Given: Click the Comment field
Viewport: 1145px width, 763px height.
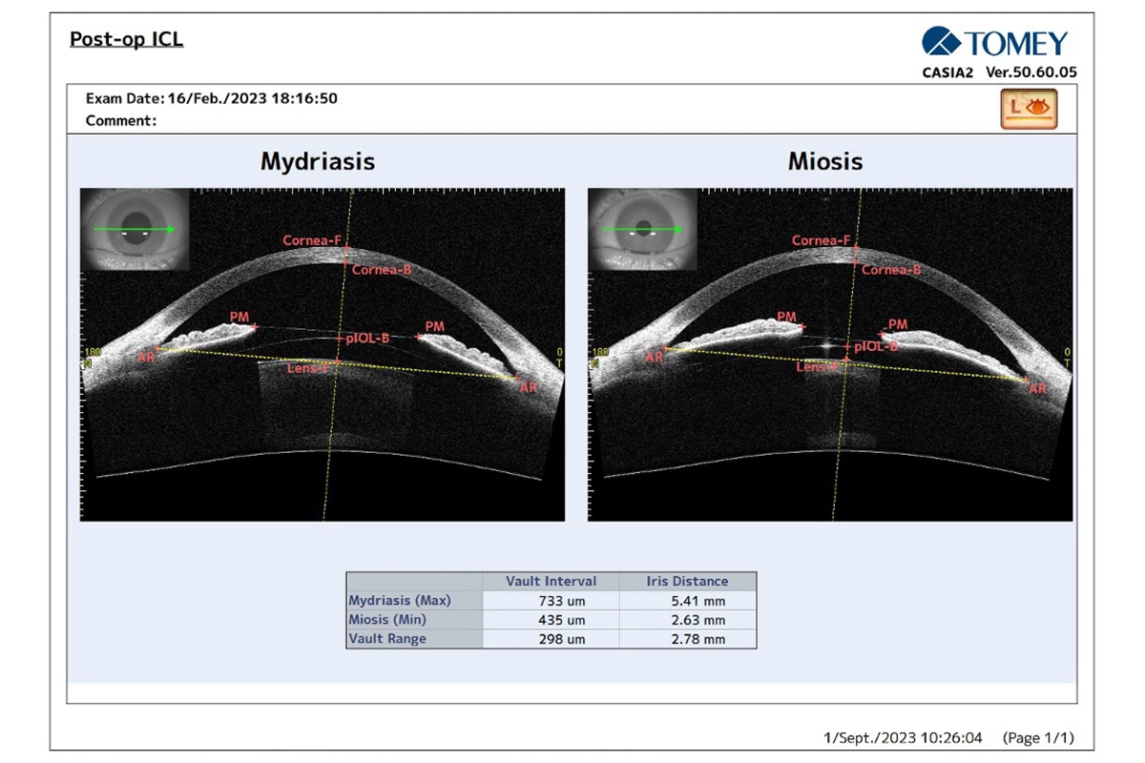Looking at the screenshot, I should point(120,120).
